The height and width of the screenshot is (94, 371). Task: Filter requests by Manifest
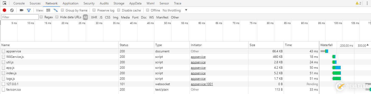pyautogui.click(x=162, y=17)
